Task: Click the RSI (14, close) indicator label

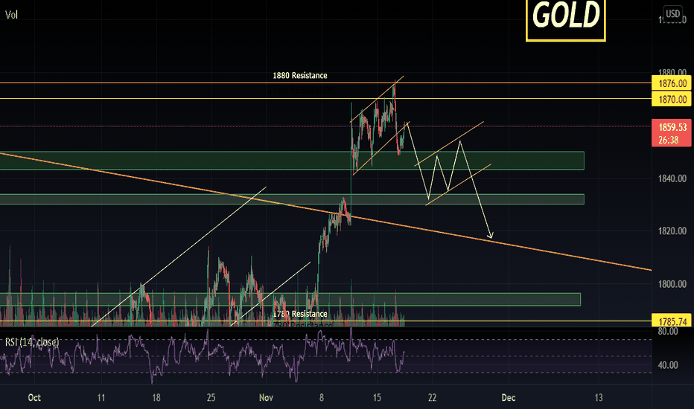Action: [x=32, y=342]
